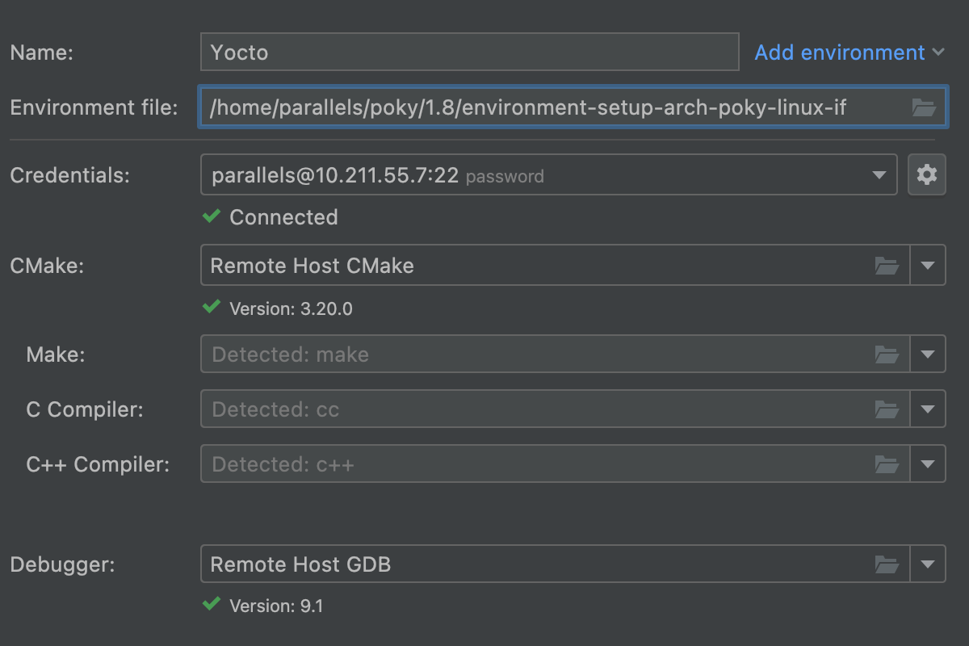Expand the C++ Compiler dropdown arrow
The height and width of the screenshot is (646, 969).
point(928,464)
